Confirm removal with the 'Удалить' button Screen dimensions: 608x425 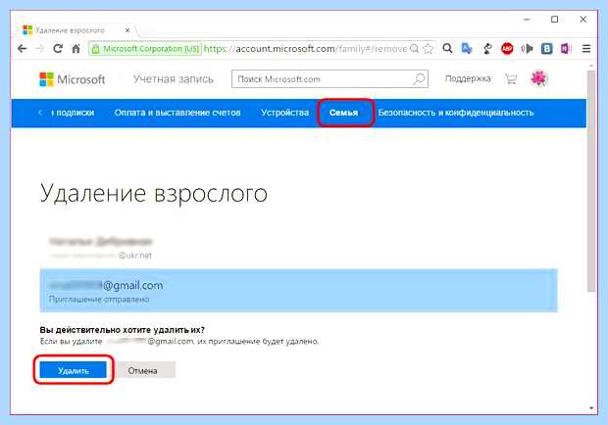[74, 370]
